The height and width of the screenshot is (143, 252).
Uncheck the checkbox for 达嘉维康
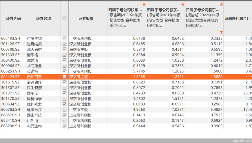coord(64,44)
